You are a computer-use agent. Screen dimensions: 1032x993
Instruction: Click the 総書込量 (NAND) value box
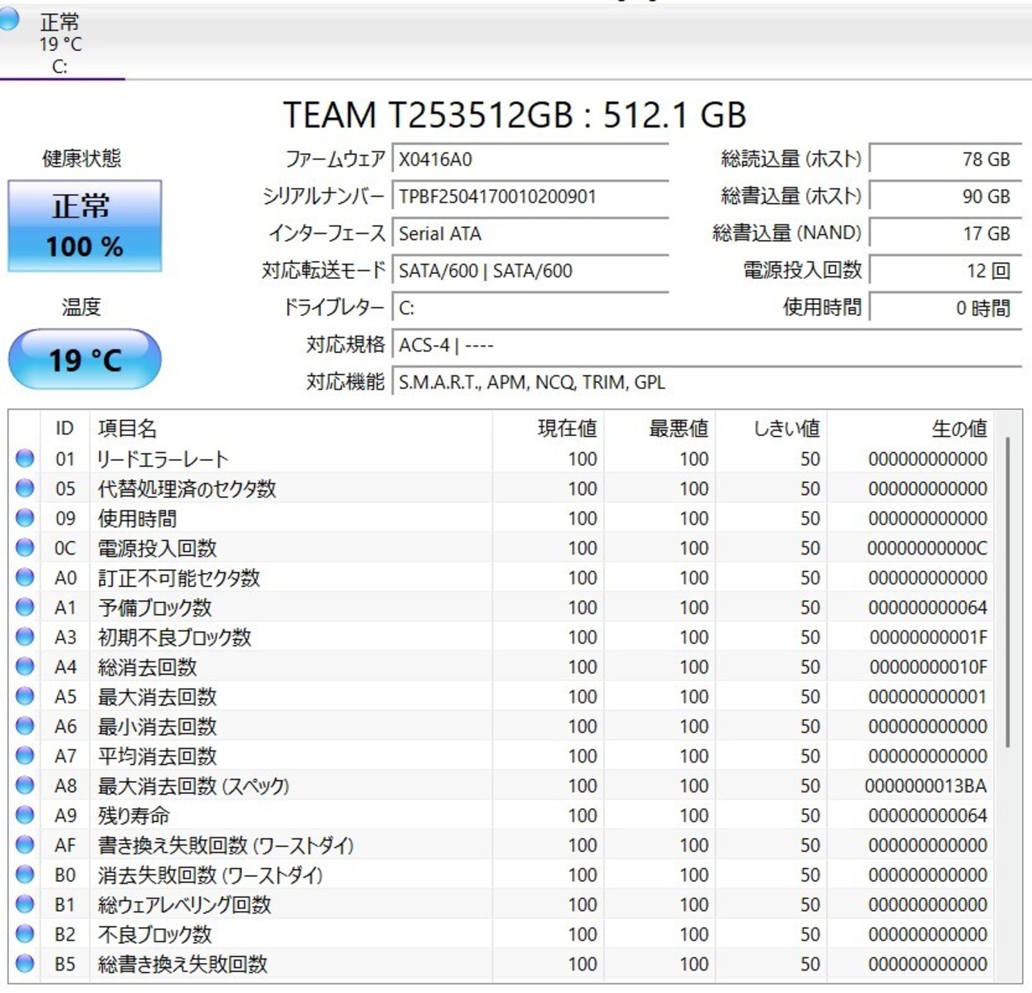click(945, 234)
